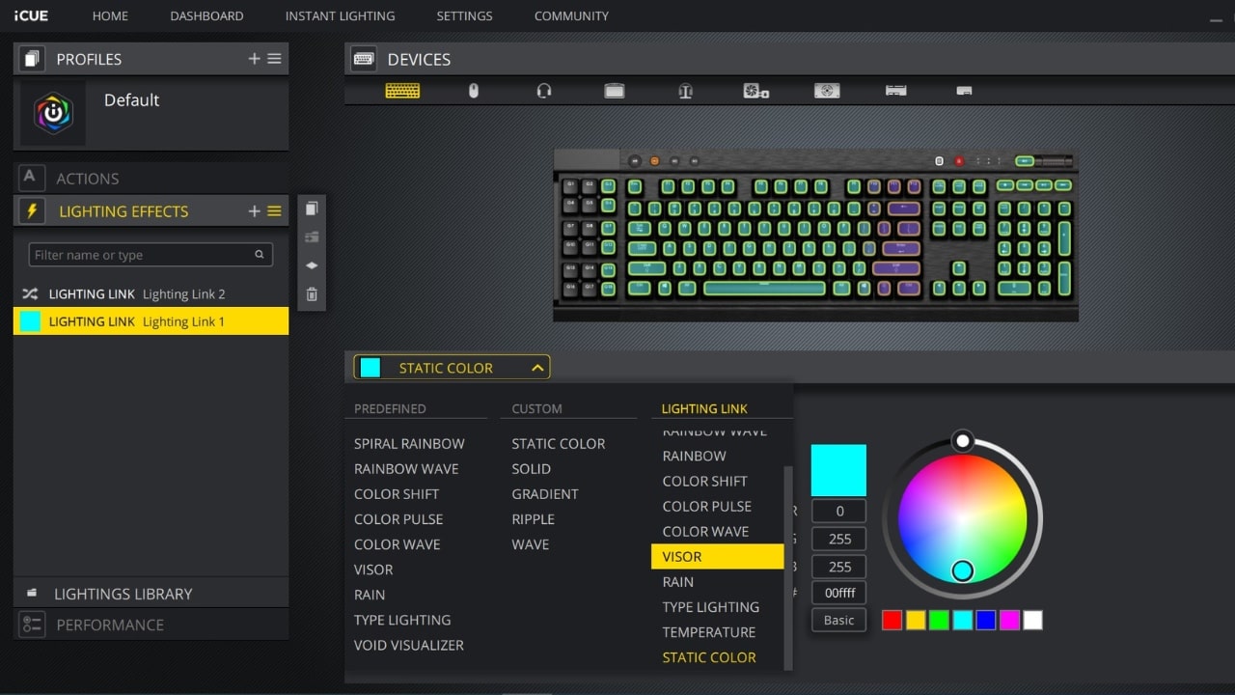
Task: Click the layer diamond icon in side toolbar
Action: point(312,265)
